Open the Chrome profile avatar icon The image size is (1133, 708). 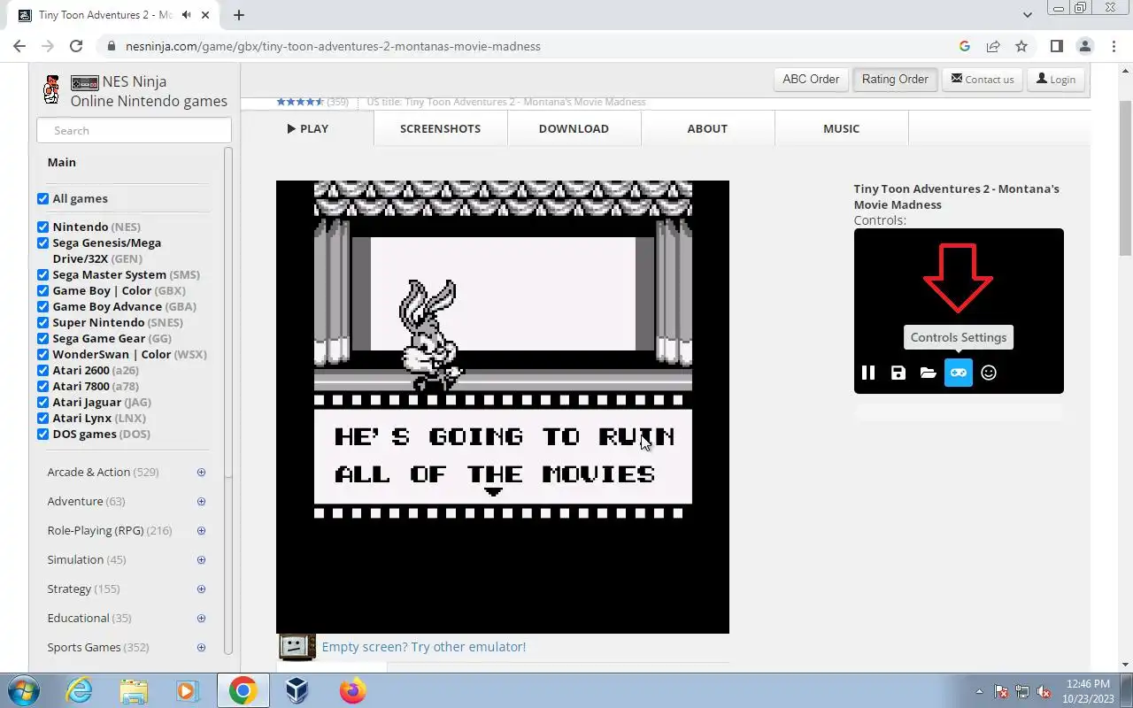(1085, 46)
